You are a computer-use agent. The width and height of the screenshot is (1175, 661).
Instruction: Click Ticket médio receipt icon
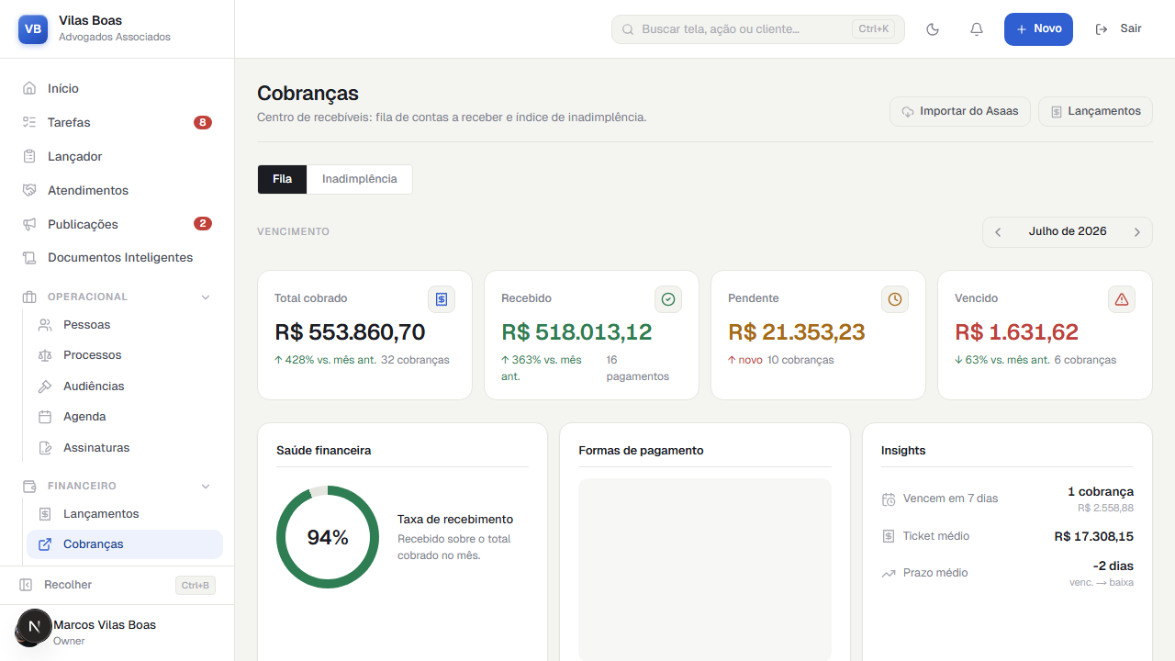click(x=889, y=536)
